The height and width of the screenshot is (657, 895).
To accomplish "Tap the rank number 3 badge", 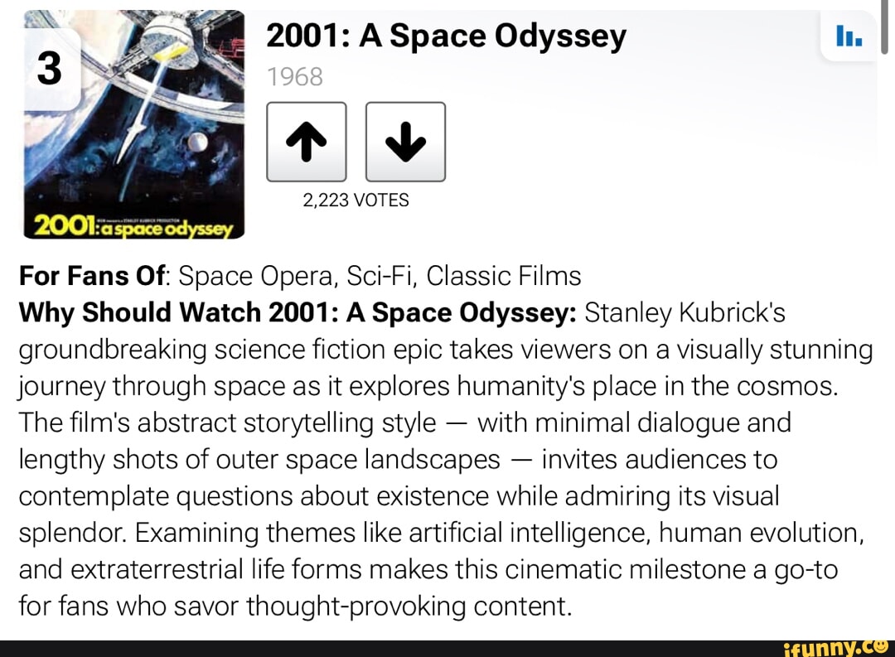I will pyautogui.click(x=47, y=69).
